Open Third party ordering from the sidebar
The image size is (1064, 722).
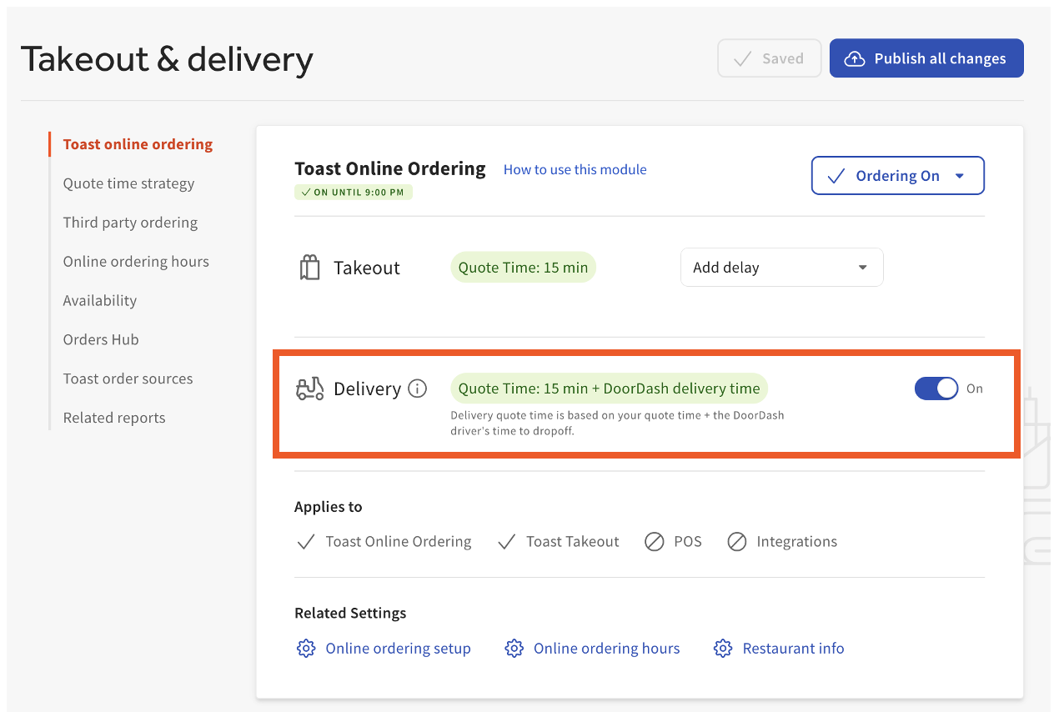(130, 223)
